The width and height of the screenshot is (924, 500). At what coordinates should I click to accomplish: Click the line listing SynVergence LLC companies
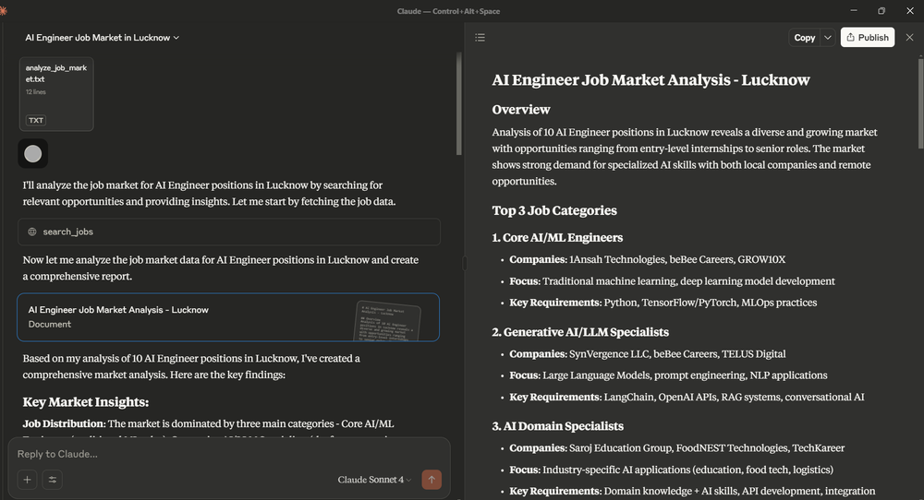[648, 354]
